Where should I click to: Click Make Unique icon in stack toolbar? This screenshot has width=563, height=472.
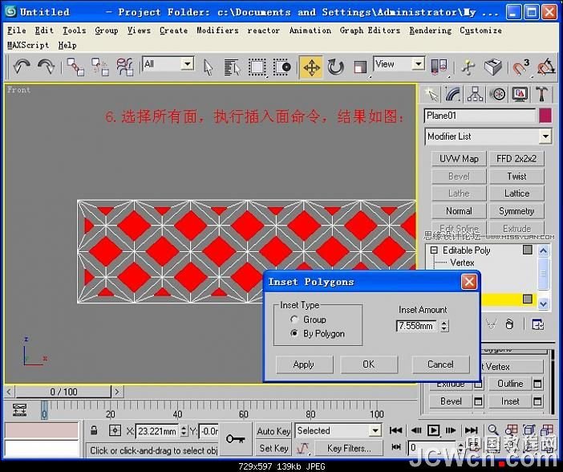[491, 324]
